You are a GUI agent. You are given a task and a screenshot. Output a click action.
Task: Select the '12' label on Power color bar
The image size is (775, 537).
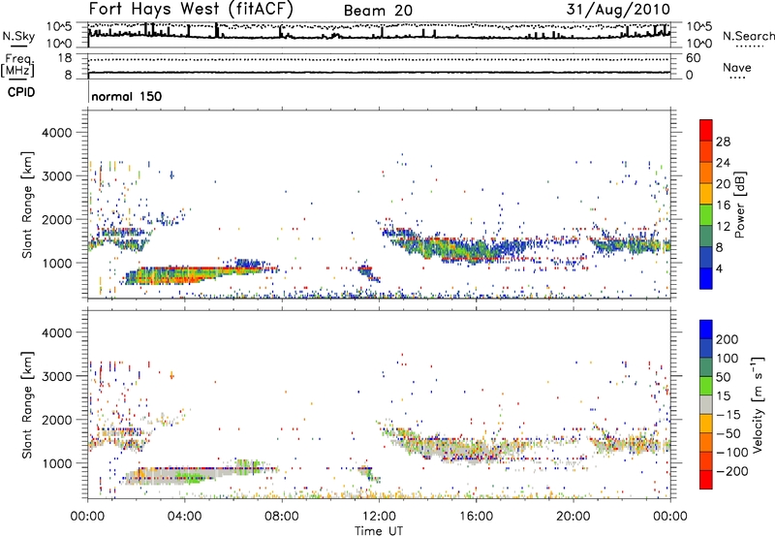[x=723, y=227]
